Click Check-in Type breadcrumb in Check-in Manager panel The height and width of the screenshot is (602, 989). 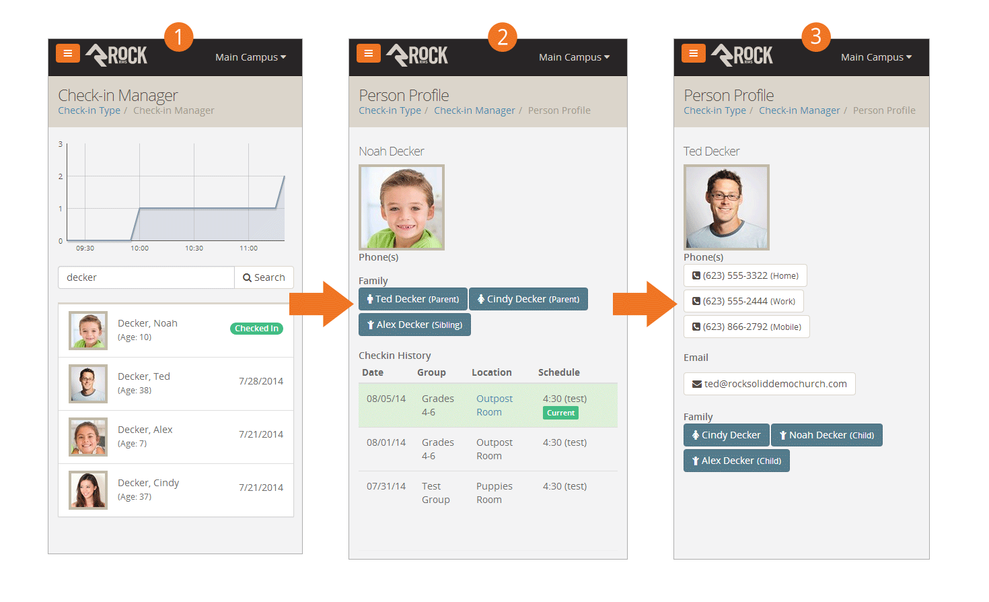89,110
